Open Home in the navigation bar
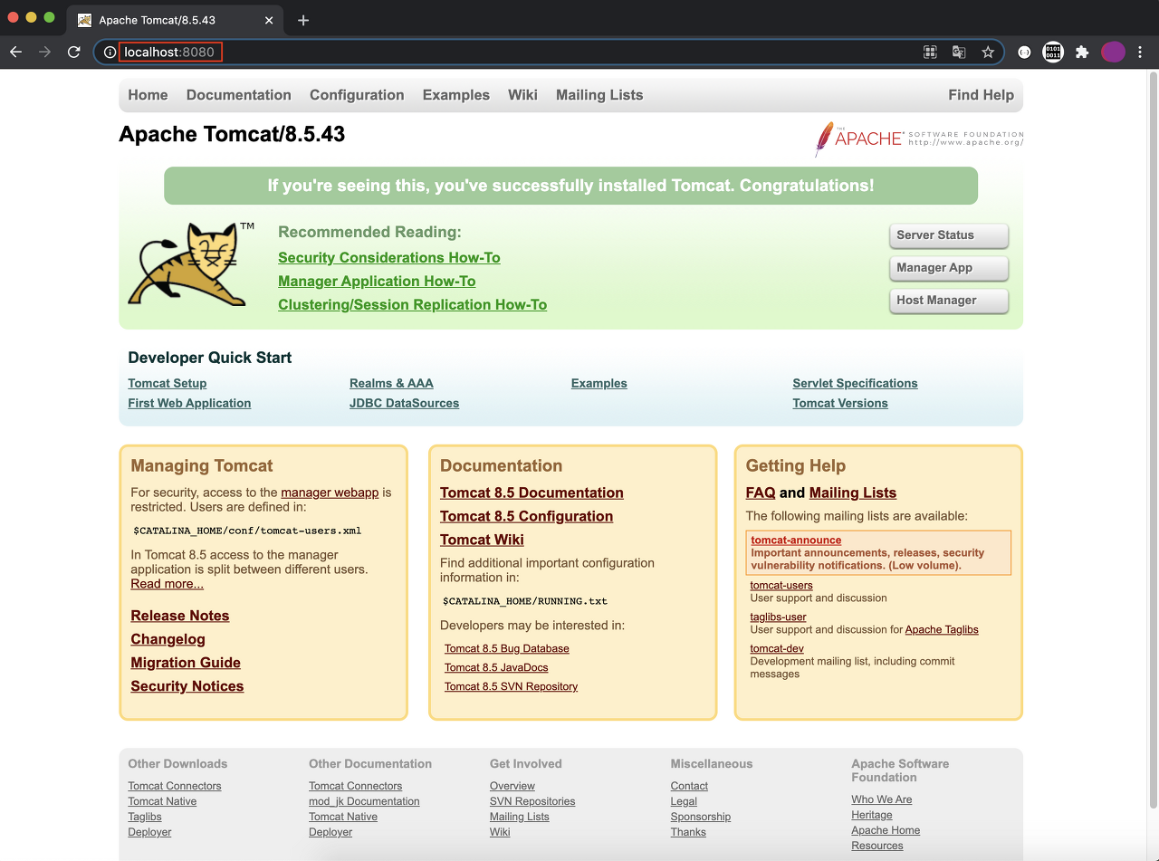The height and width of the screenshot is (861, 1159). pyautogui.click(x=148, y=95)
